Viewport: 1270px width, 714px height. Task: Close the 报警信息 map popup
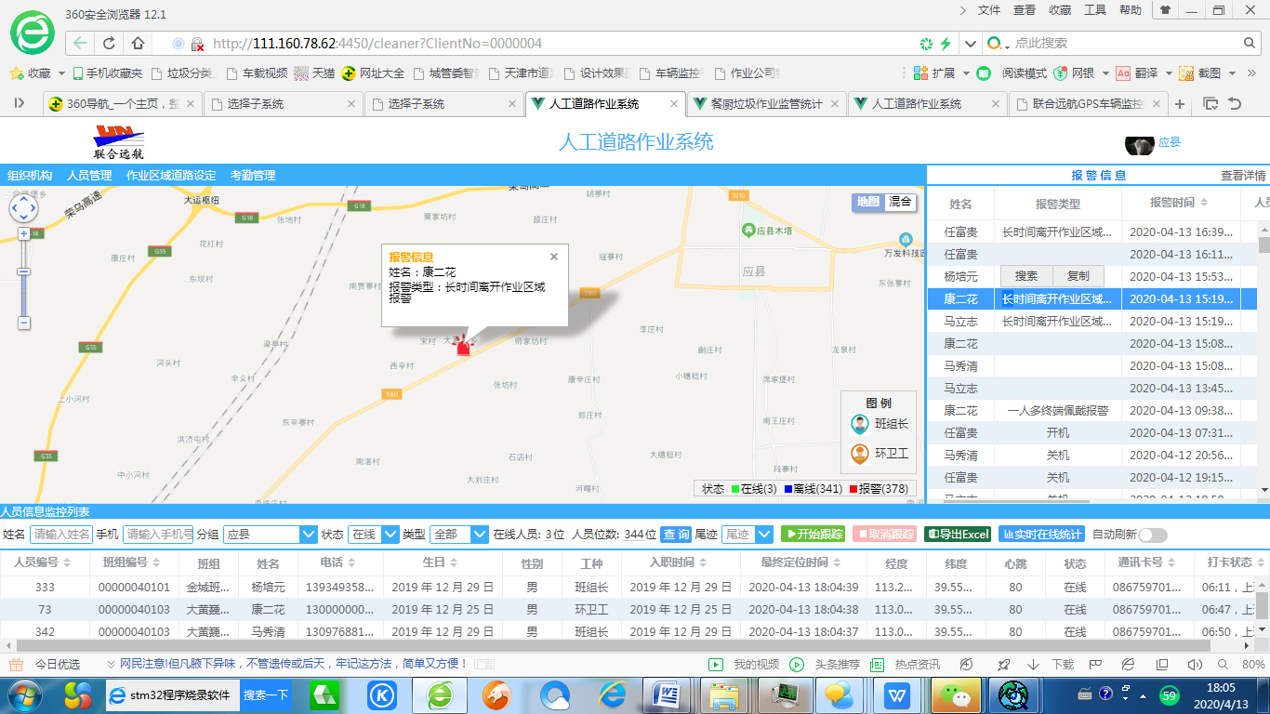(x=554, y=257)
